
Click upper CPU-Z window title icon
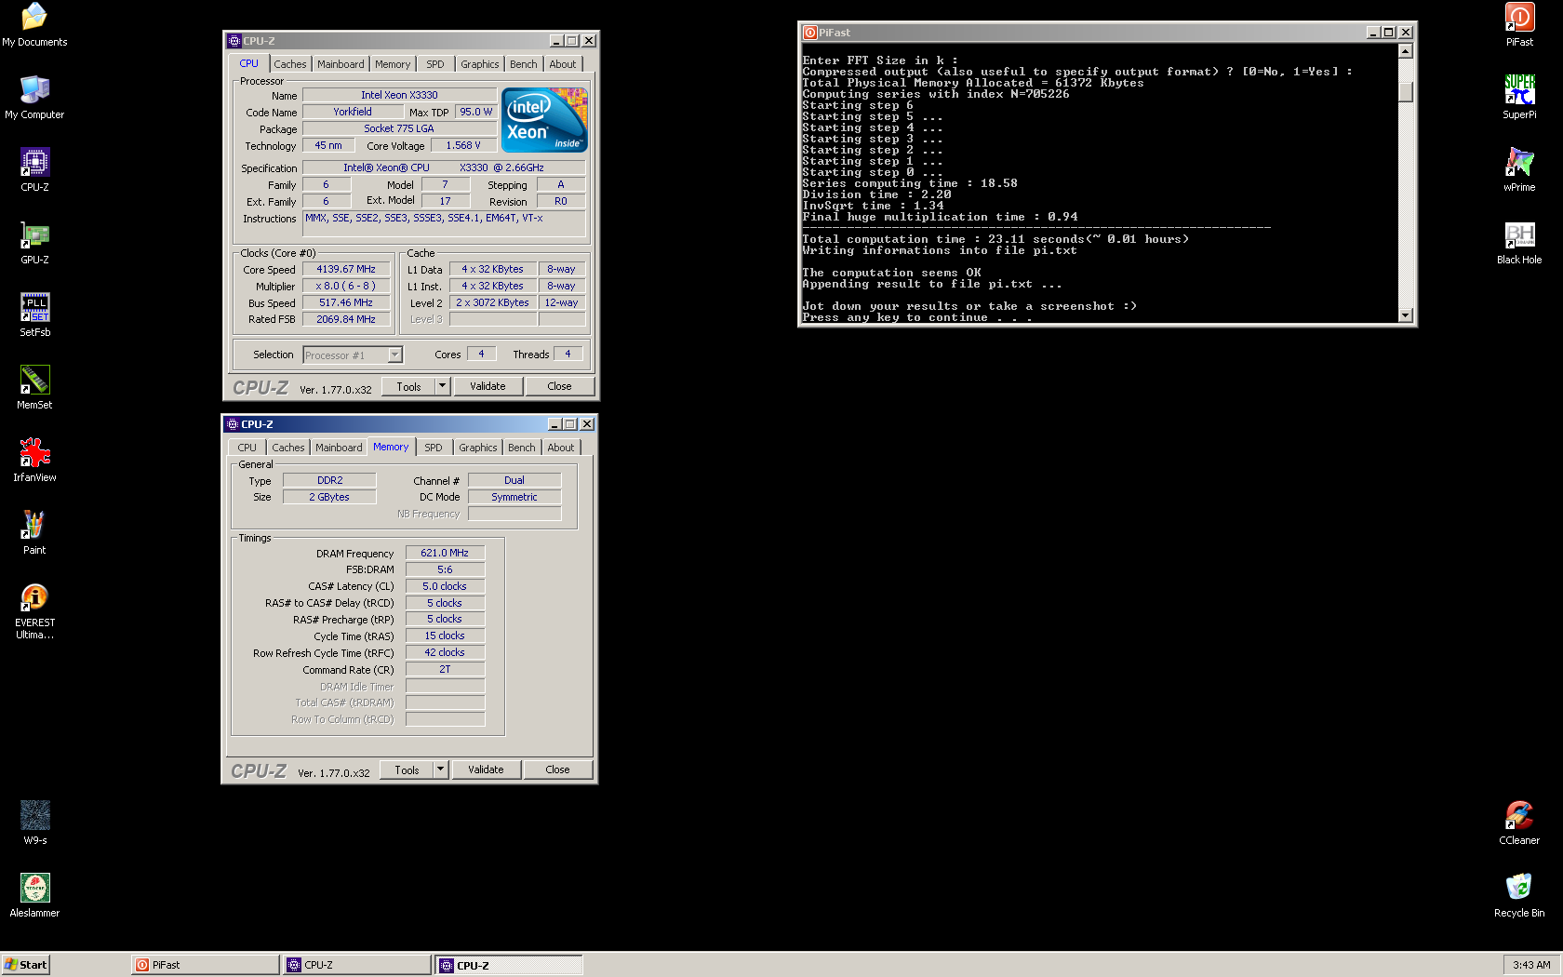click(x=234, y=41)
